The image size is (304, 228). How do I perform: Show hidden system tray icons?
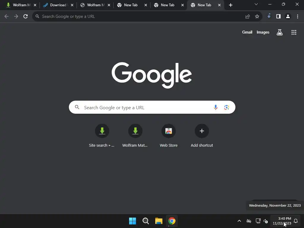pyautogui.click(x=239, y=221)
